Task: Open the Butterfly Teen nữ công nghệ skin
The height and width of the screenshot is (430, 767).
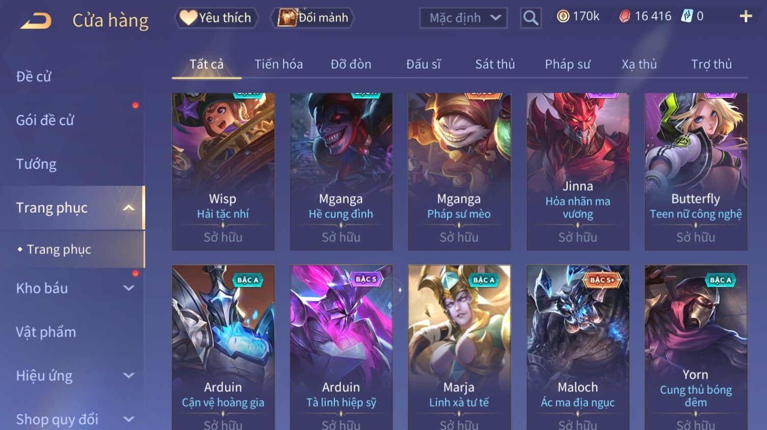Action: pos(696,171)
